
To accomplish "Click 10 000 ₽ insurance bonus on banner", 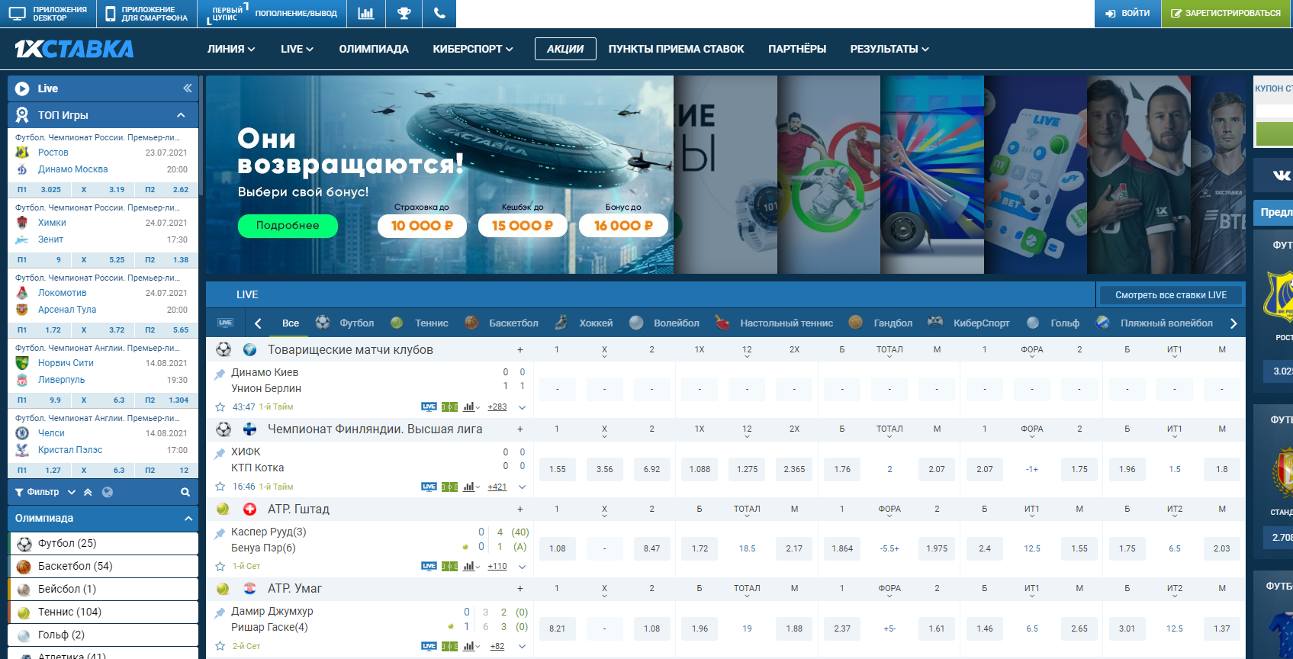I will (x=422, y=226).
